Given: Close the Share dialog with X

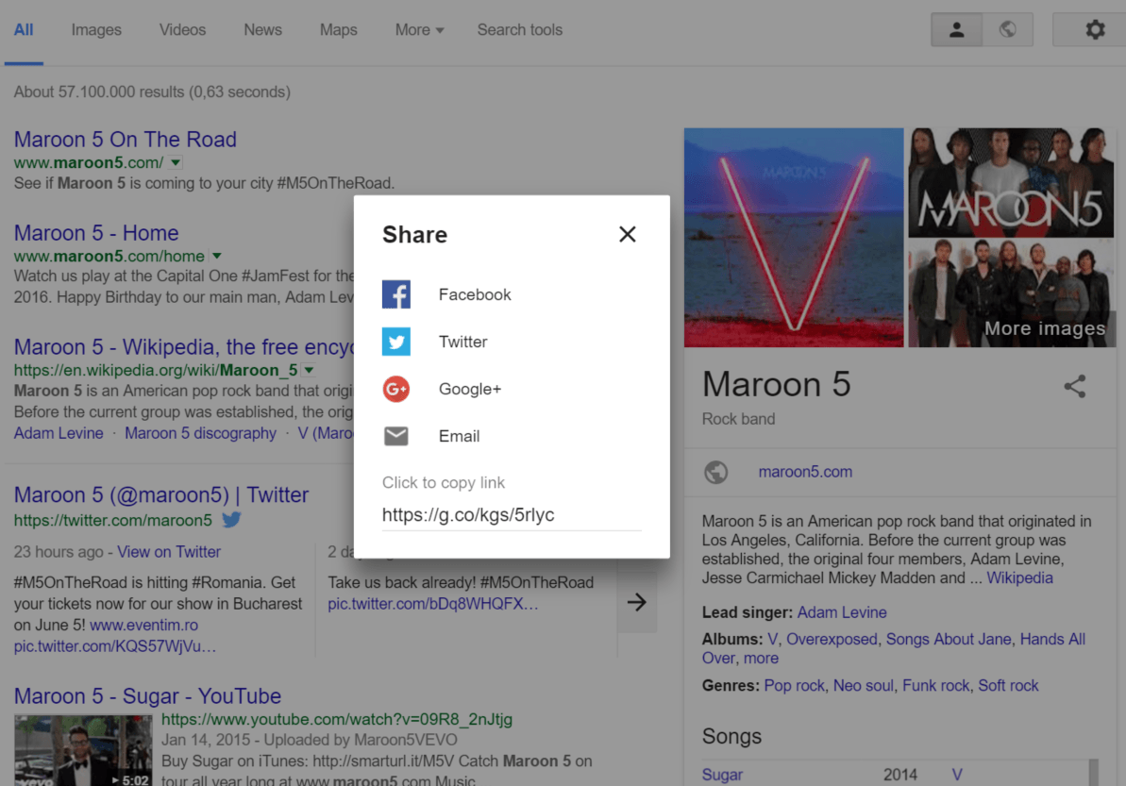Looking at the screenshot, I should point(628,234).
